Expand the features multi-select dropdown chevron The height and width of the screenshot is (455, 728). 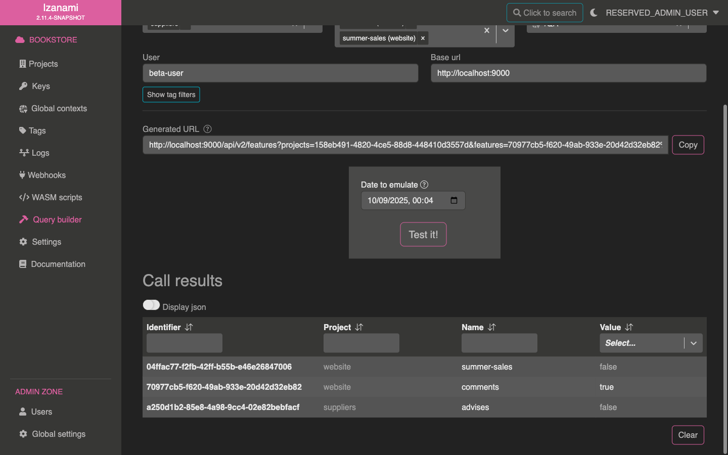pos(505,31)
